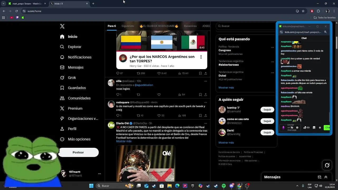The image size is (338, 190).
Task: Open Discord from the taskbar
Action: pos(232,186)
